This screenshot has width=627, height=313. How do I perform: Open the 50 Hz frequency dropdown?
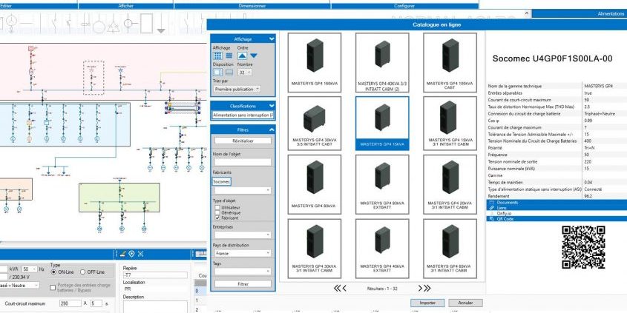(x=30, y=269)
